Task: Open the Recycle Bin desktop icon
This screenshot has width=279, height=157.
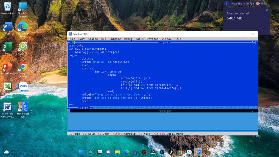Action: click(x=7, y=8)
